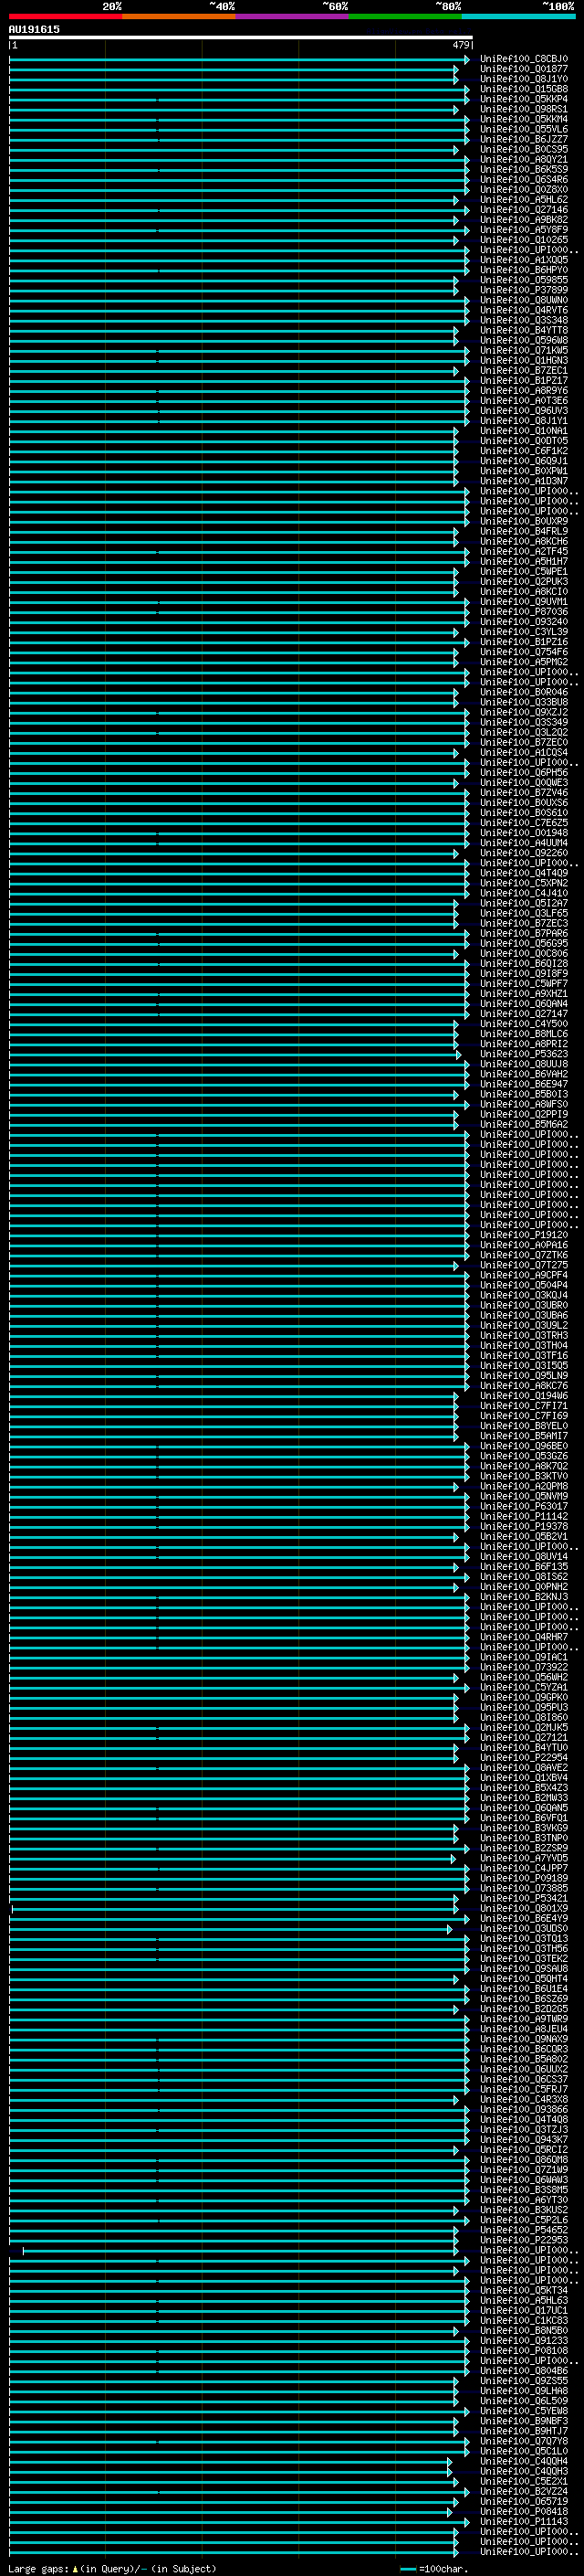This screenshot has height=2576, width=584.
Task: Select label UniRef100_B0CS95
Action: tap(524, 149)
